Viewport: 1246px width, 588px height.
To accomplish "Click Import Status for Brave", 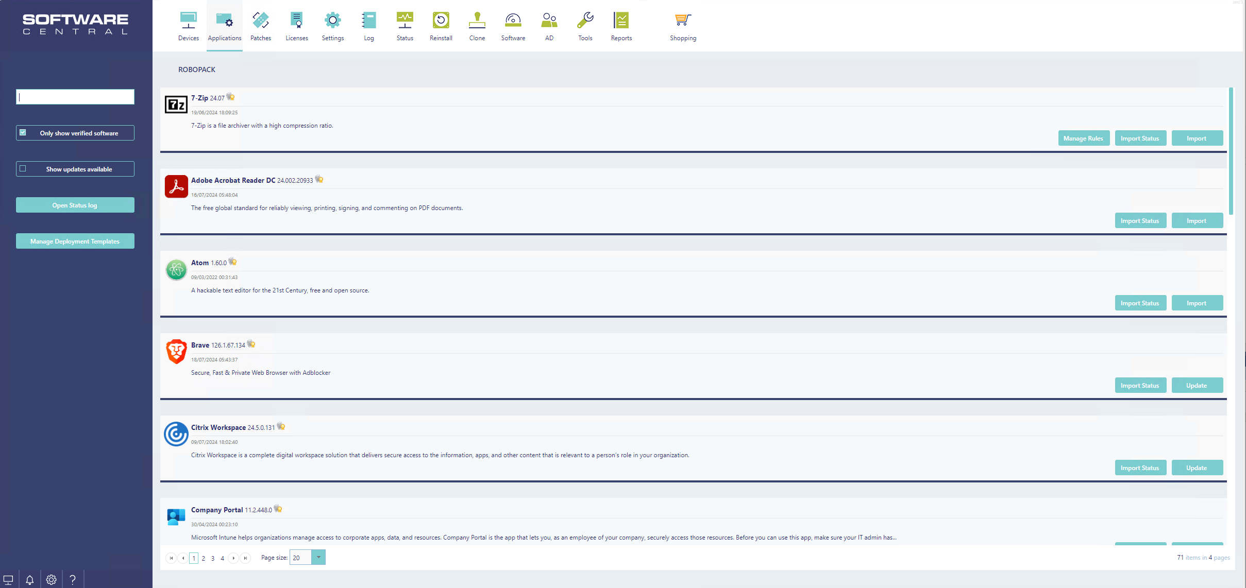I will (1140, 385).
